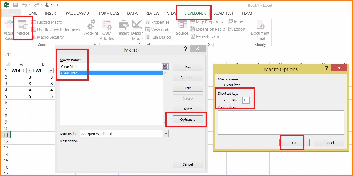Open the Macros button in ribbon
Screen dimensions: 353x176
(x=23, y=28)
